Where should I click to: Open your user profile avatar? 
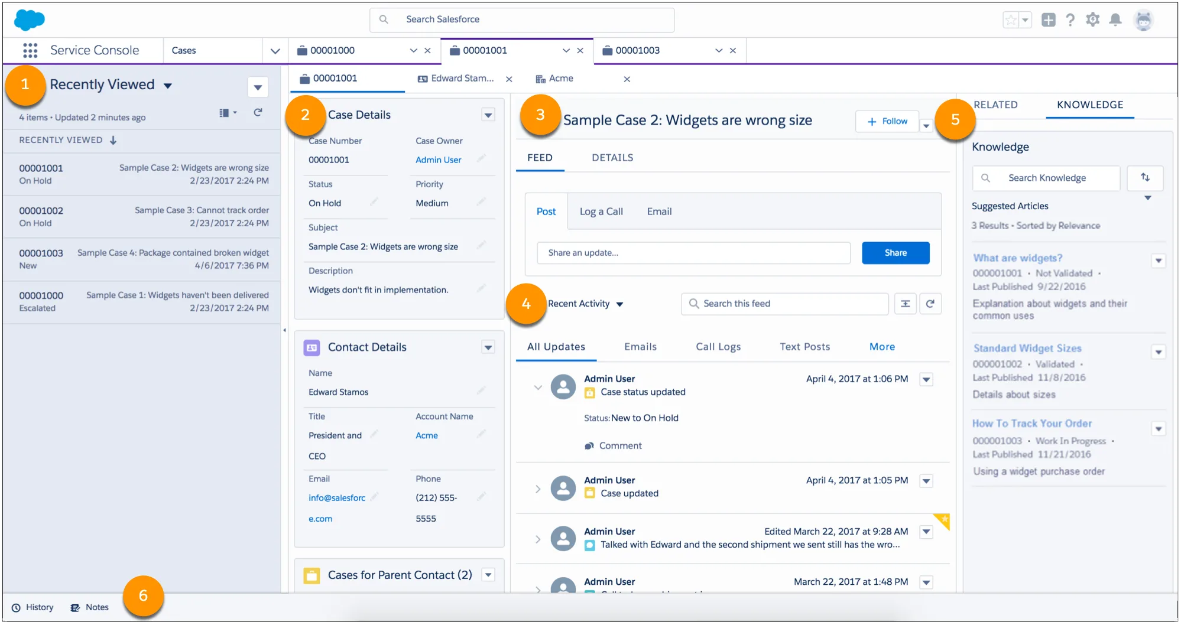1144,19
